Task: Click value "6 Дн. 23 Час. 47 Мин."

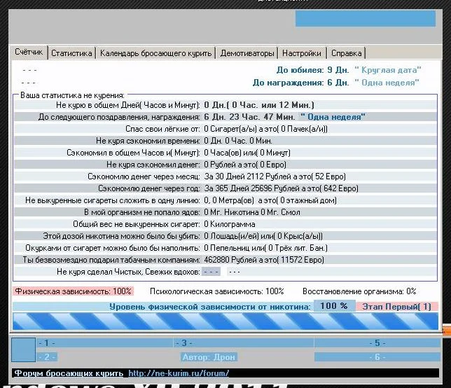Action: pyautogui.click(x=249, y=117)
